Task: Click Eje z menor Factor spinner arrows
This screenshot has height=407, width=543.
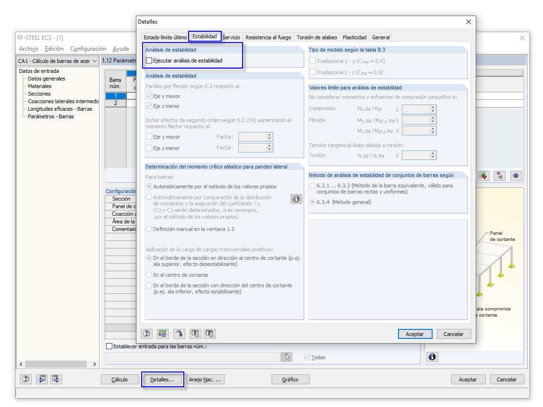Action: [270, 148]
